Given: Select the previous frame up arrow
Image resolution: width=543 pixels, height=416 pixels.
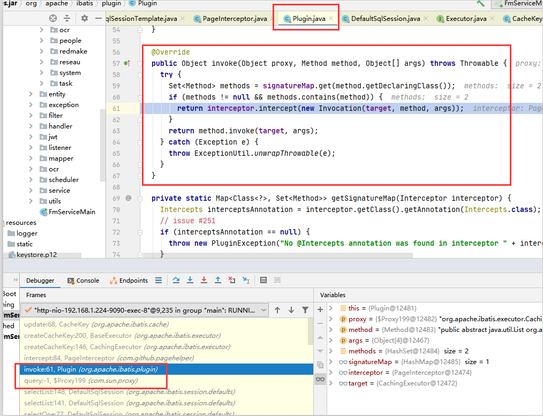Looking at the screenshot, I should [x=277, y=310].
